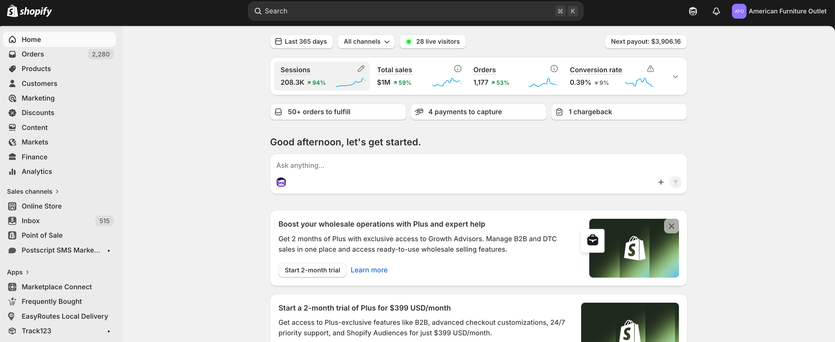Open the Last 365 days date picker
Screen dimensions: 835x342
(301, 42)
